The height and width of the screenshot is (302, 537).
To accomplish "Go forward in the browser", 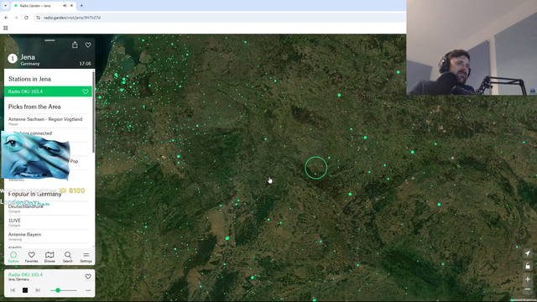I will tap(16, 18).
